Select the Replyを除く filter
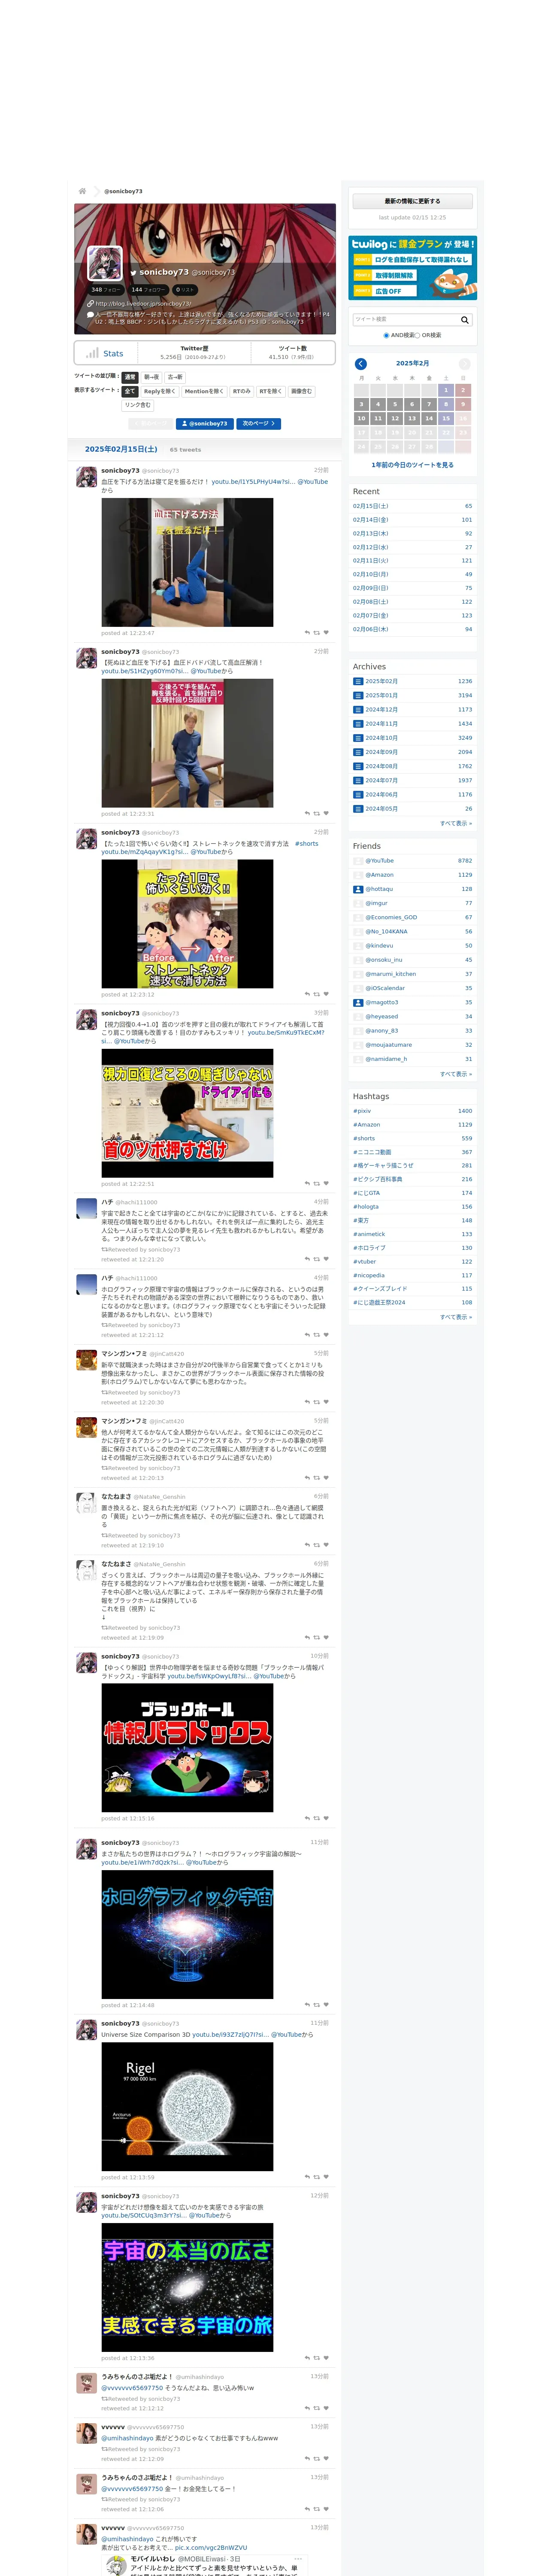The height and width of the screenshot is (2576, 551). point(159,391)
